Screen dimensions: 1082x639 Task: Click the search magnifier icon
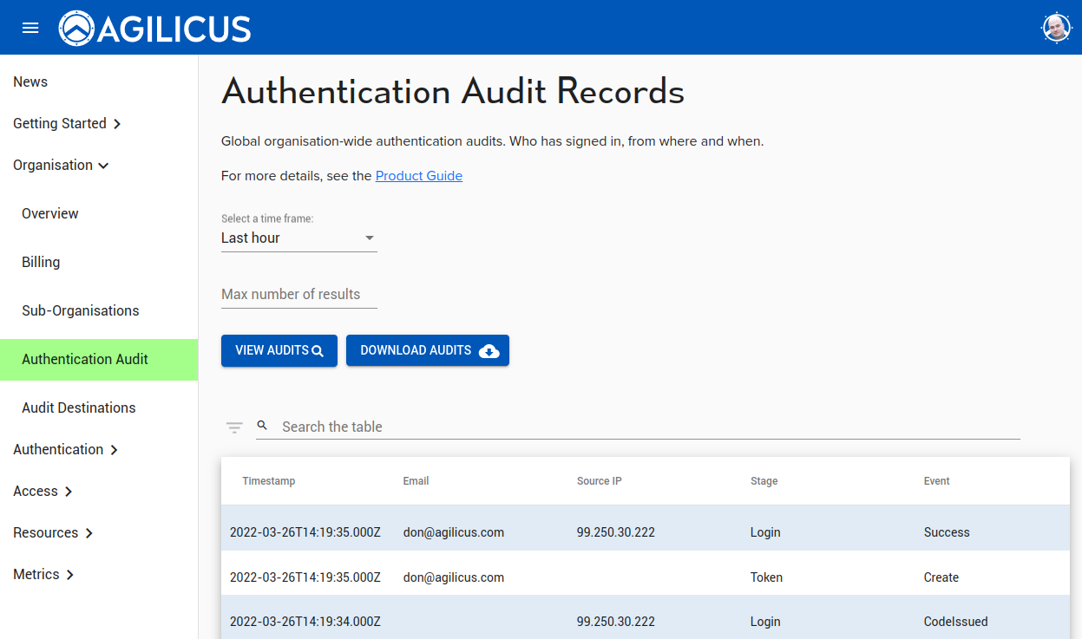pos(262,426)
